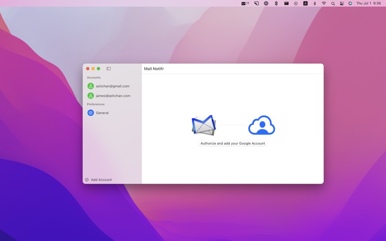Toggle the sidebar with the toolbar button
Screen dimensions: 386x241
point(109,68)
